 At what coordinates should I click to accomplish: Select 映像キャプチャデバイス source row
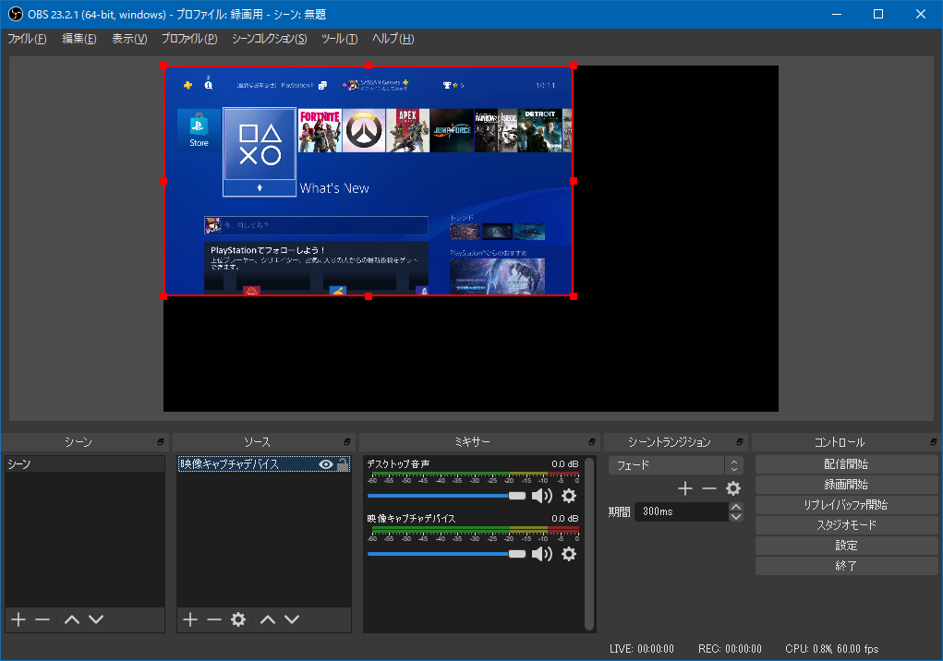[263, 464]
